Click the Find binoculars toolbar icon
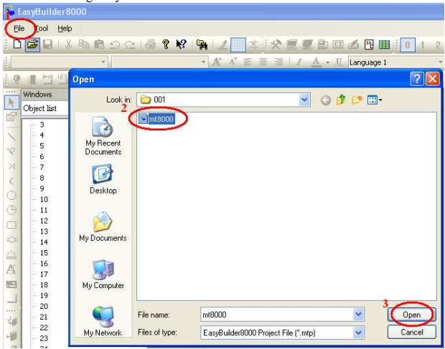The width and height of the screenshot is (445, 349). [x=202, y=44]
